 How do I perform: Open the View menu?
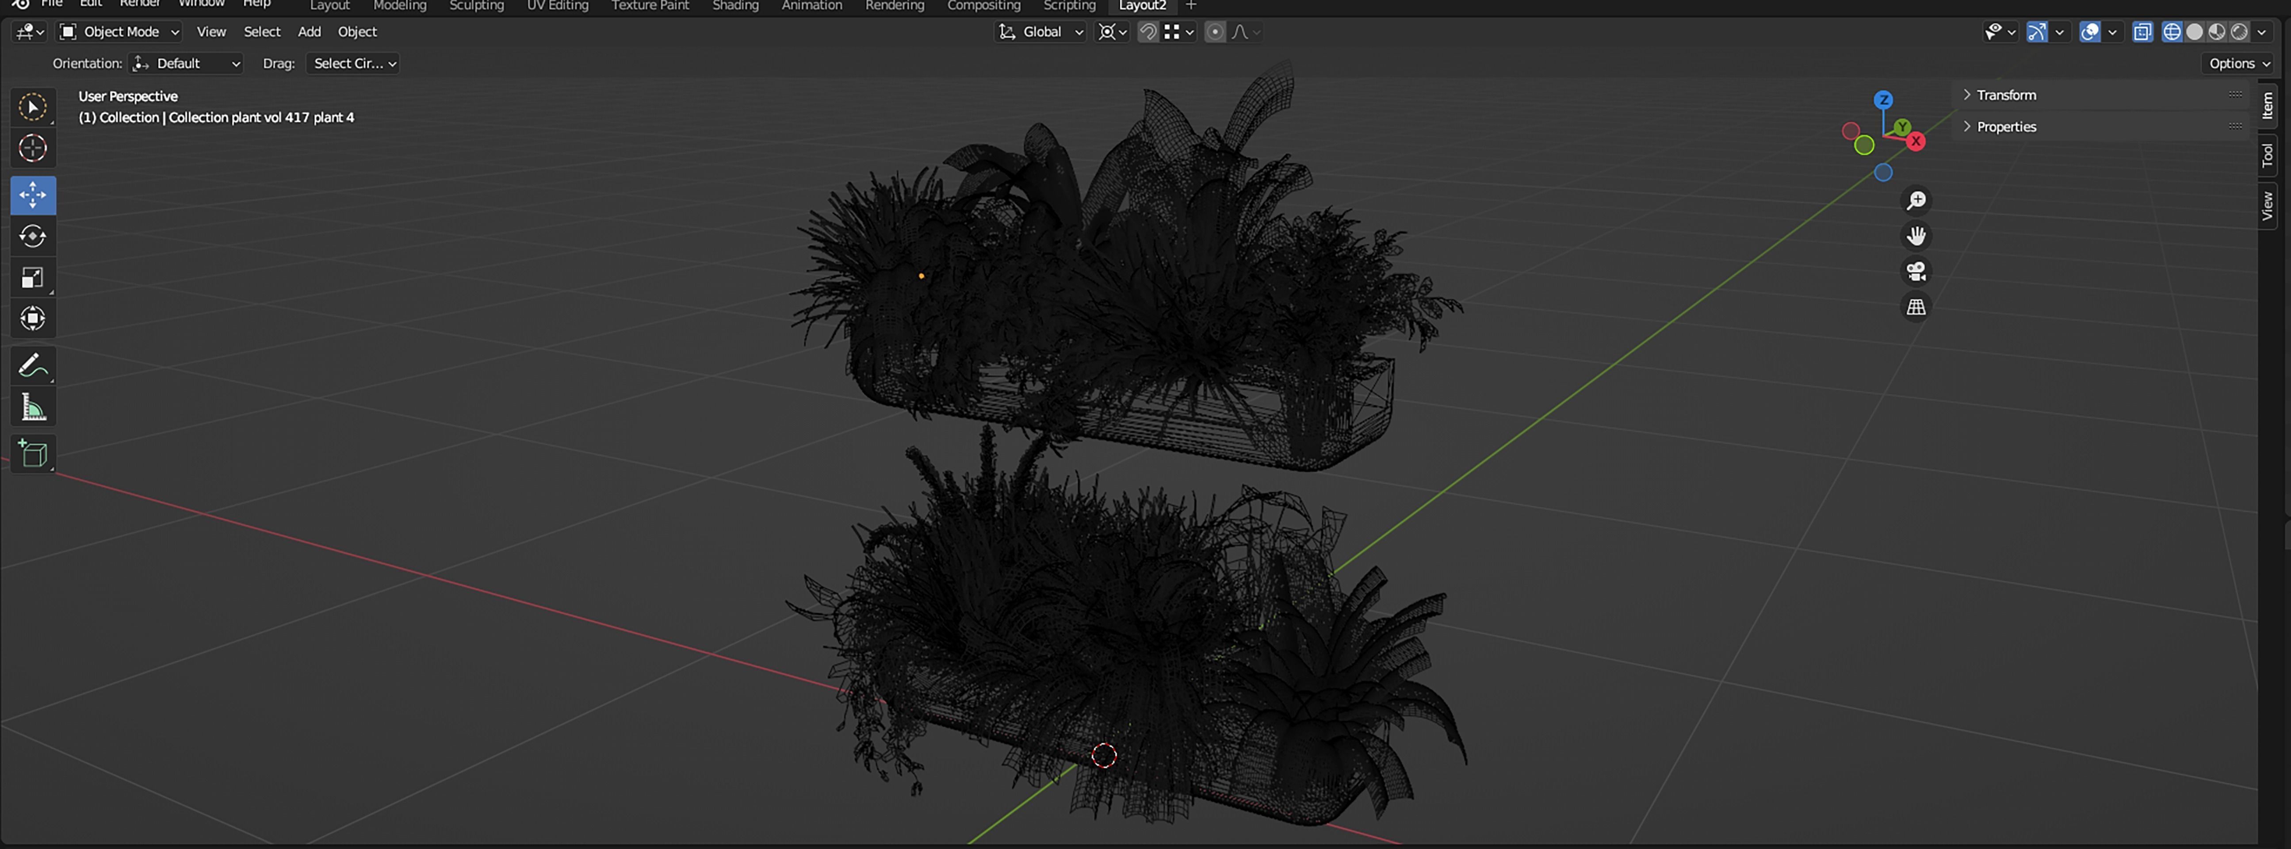point(211,32)
